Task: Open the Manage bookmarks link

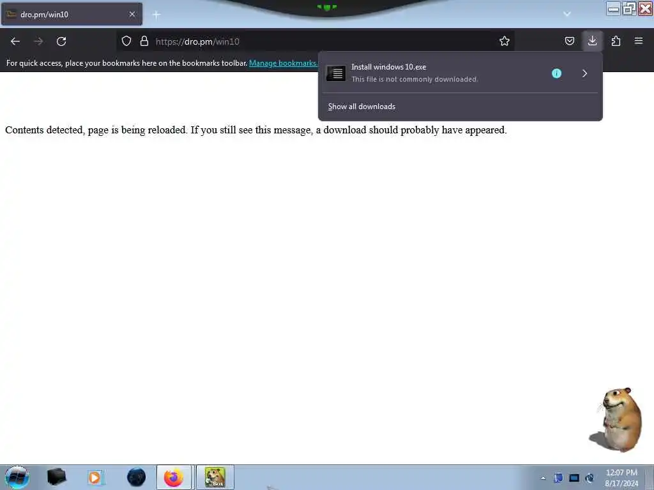Action: click(x=283, y=63)
